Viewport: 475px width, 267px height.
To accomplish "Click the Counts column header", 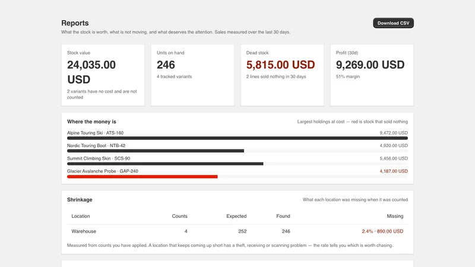I will [x=180, y=216].
